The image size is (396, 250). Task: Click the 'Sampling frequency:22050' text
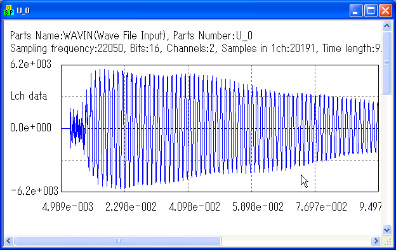click(67, 48)
